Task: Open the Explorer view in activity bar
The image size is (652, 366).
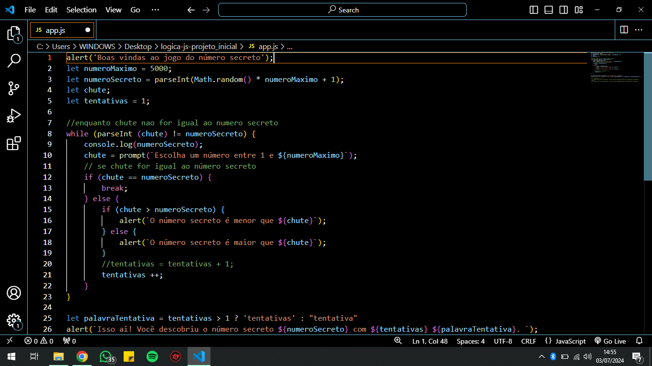Action: tap(14, 34)
